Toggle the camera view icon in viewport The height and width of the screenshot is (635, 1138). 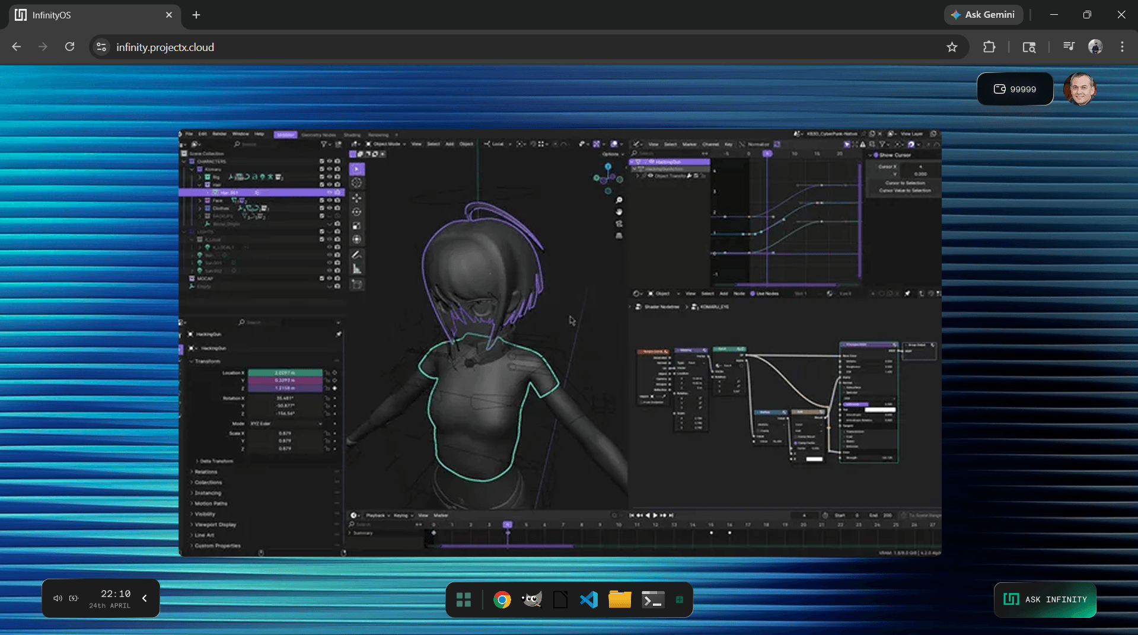pos(619,224)
